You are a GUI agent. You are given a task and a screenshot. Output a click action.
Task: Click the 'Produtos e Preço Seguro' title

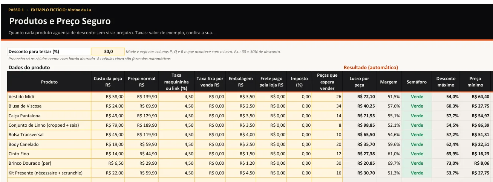[60, 21]
